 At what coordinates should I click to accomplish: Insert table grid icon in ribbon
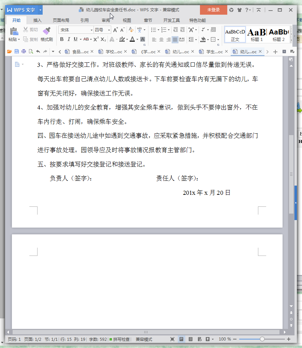(213, 30)
